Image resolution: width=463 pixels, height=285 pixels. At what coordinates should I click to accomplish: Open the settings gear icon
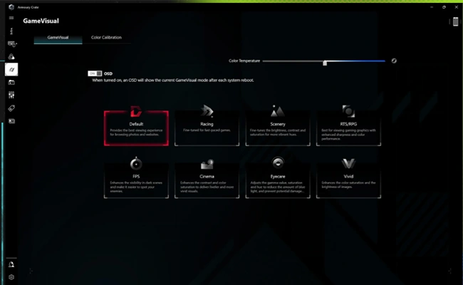point(11,277)
